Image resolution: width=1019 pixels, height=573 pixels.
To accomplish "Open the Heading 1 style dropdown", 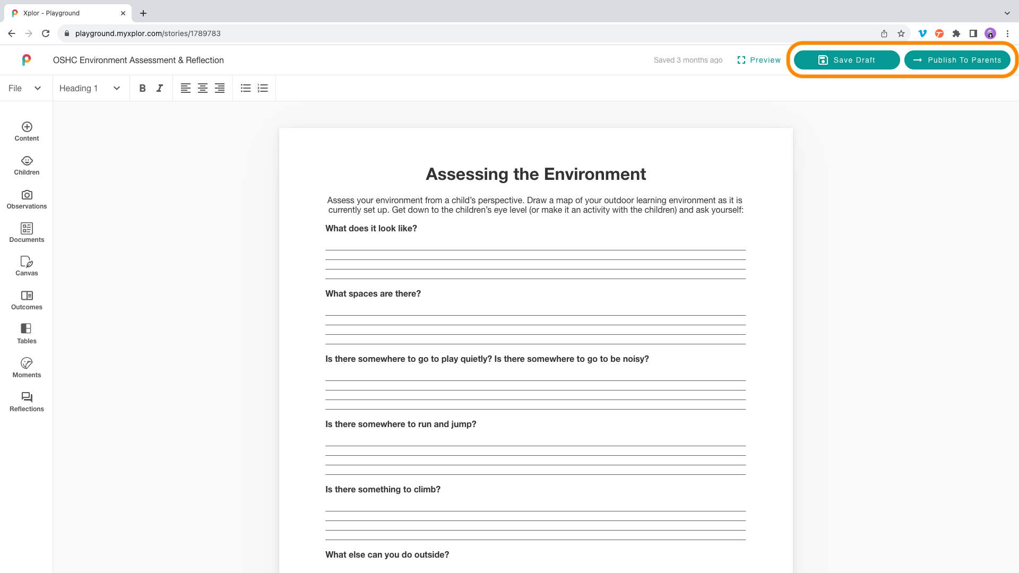I will tap(90, 88).
